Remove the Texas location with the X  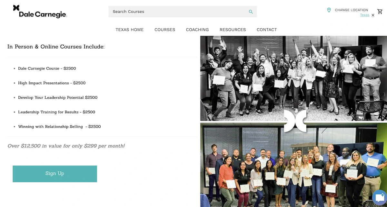click(373, 15)
